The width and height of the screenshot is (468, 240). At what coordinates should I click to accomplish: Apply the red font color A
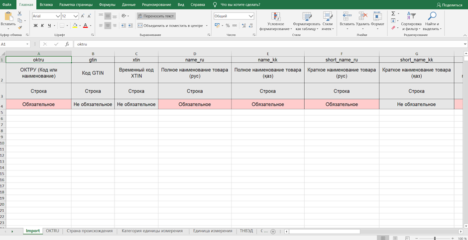pyautogui.click(x=86, y=26)
